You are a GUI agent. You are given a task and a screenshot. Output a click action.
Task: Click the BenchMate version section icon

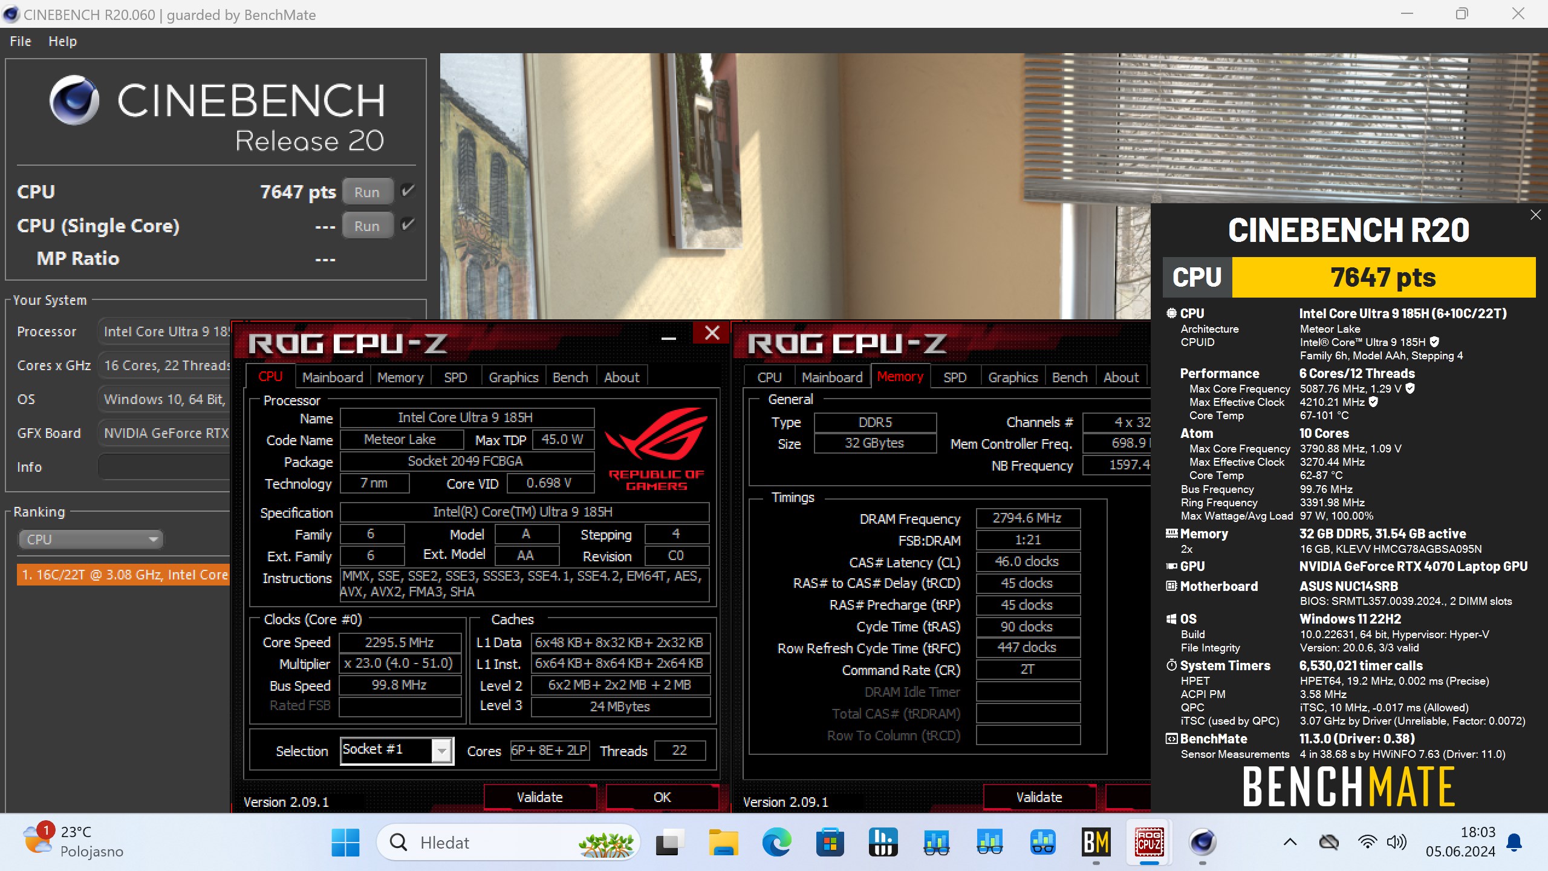[1171, 739]
